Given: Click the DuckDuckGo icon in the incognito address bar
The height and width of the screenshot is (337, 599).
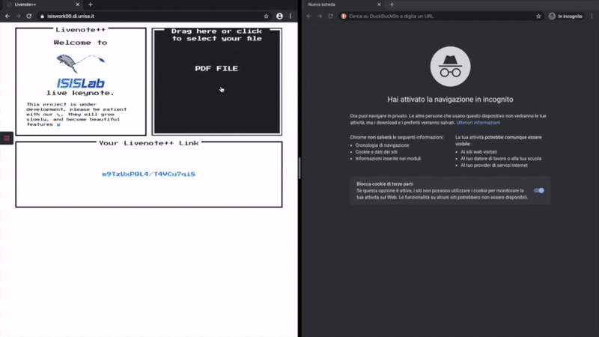Looking at the screenshot, I should click(x=344, y=16).
